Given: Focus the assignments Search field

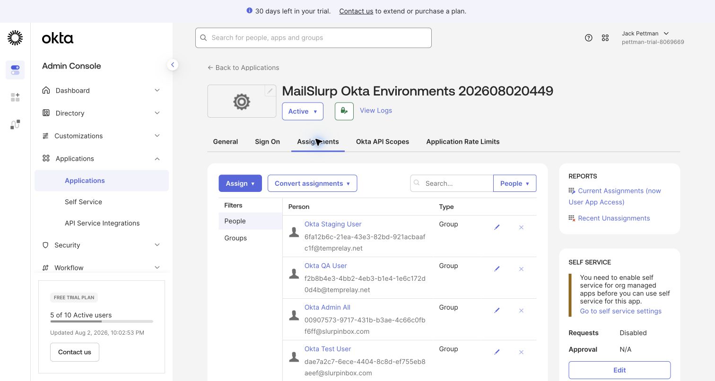Looking at the screenshot, I should pos(452,183).
